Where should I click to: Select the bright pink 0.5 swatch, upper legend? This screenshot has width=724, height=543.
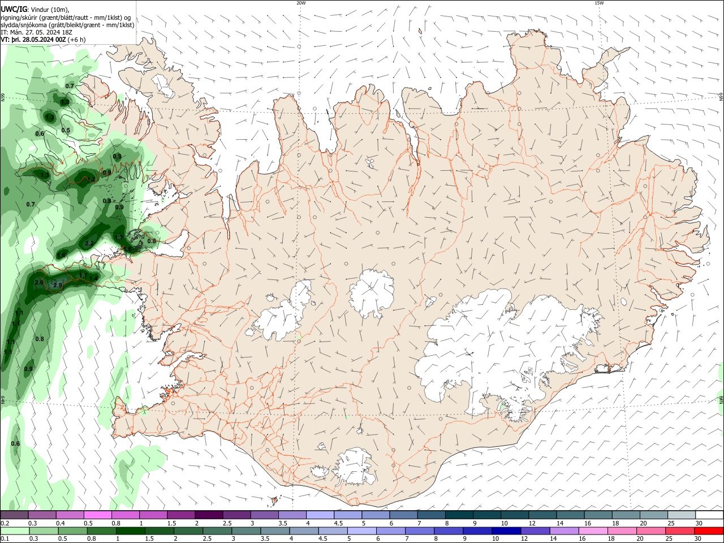coord(97,515)
